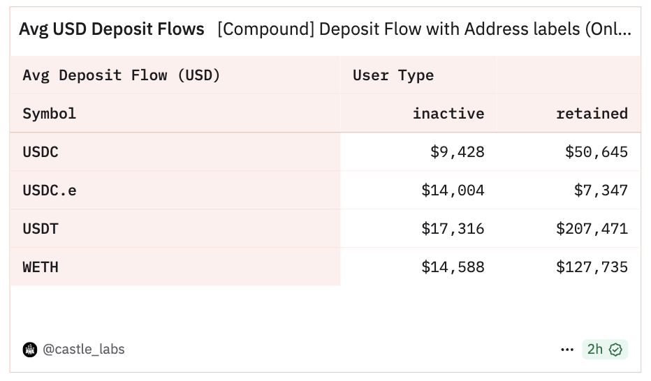The image size is (651, 381).
Task: Select the USDT row label
Action: (x=41, y=228)
